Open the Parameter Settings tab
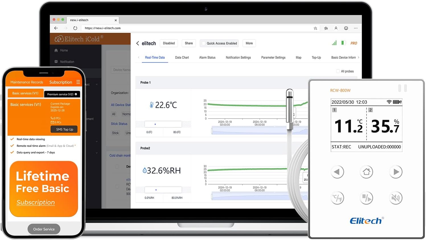 click(x=273, y=58)
